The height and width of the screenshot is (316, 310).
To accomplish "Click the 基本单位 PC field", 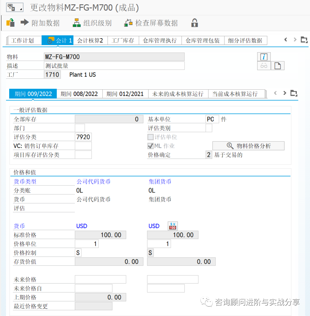I will [212, 119].
